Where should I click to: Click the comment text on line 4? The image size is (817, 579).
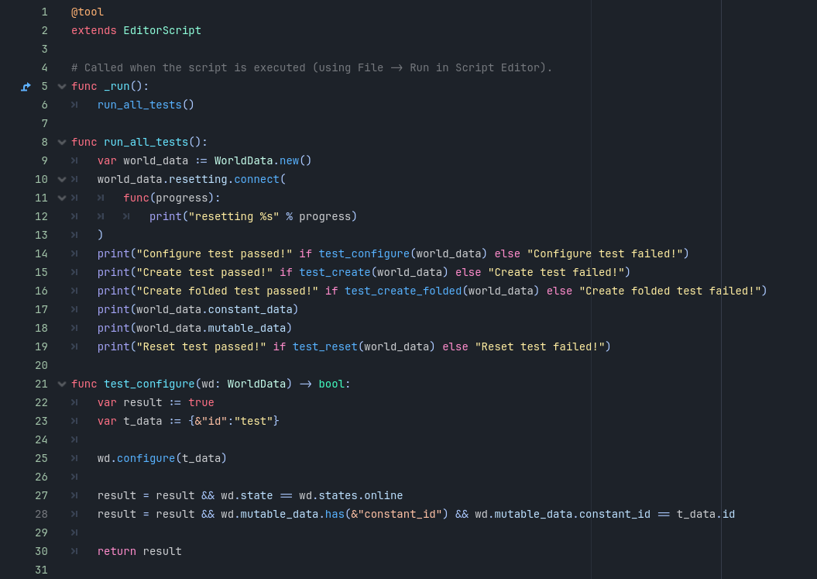[x=311, y=67]
